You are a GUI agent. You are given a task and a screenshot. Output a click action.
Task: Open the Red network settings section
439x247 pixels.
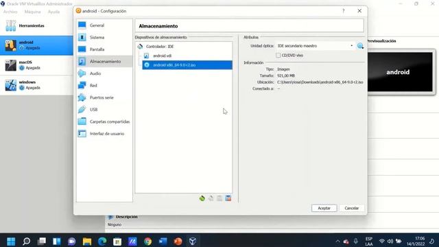104,85
